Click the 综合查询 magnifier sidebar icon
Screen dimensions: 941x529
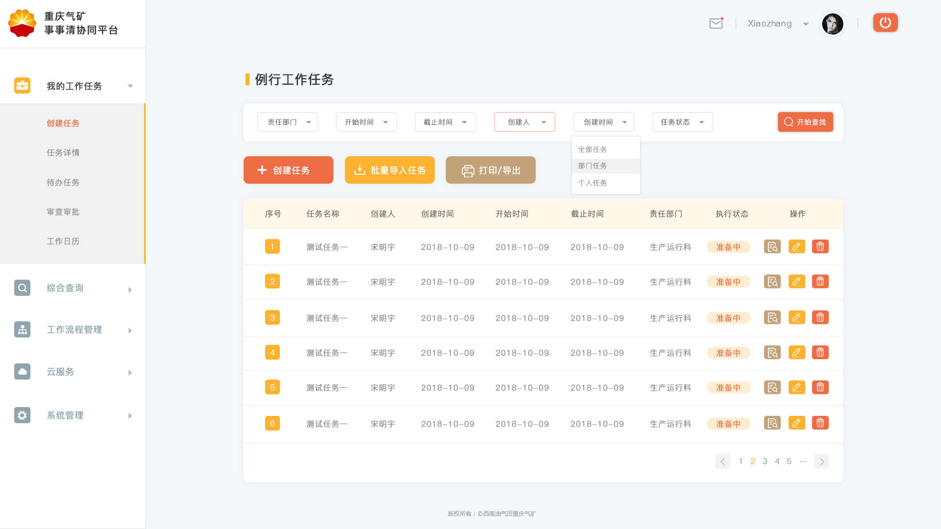tap(22, 288)
